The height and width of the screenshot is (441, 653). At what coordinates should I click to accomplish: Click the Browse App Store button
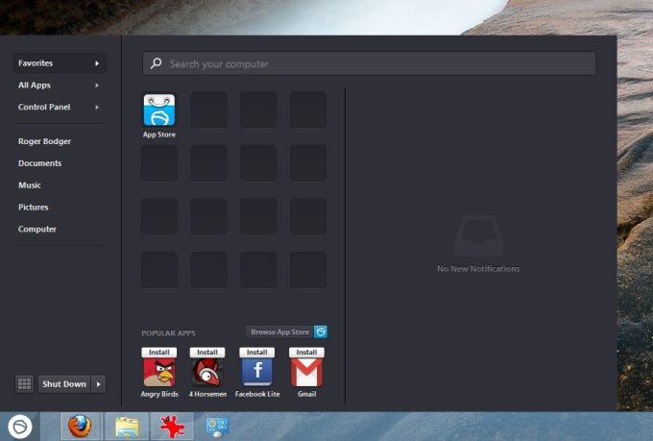(286, 331)
